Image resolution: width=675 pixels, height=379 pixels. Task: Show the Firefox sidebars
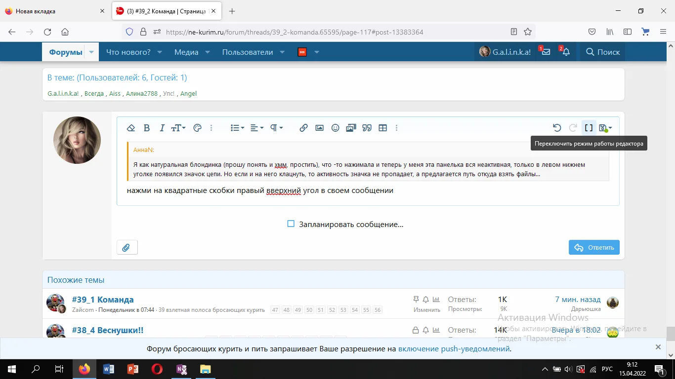click(x=628, y=32)
